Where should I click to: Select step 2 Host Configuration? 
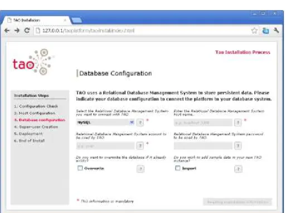35,113
